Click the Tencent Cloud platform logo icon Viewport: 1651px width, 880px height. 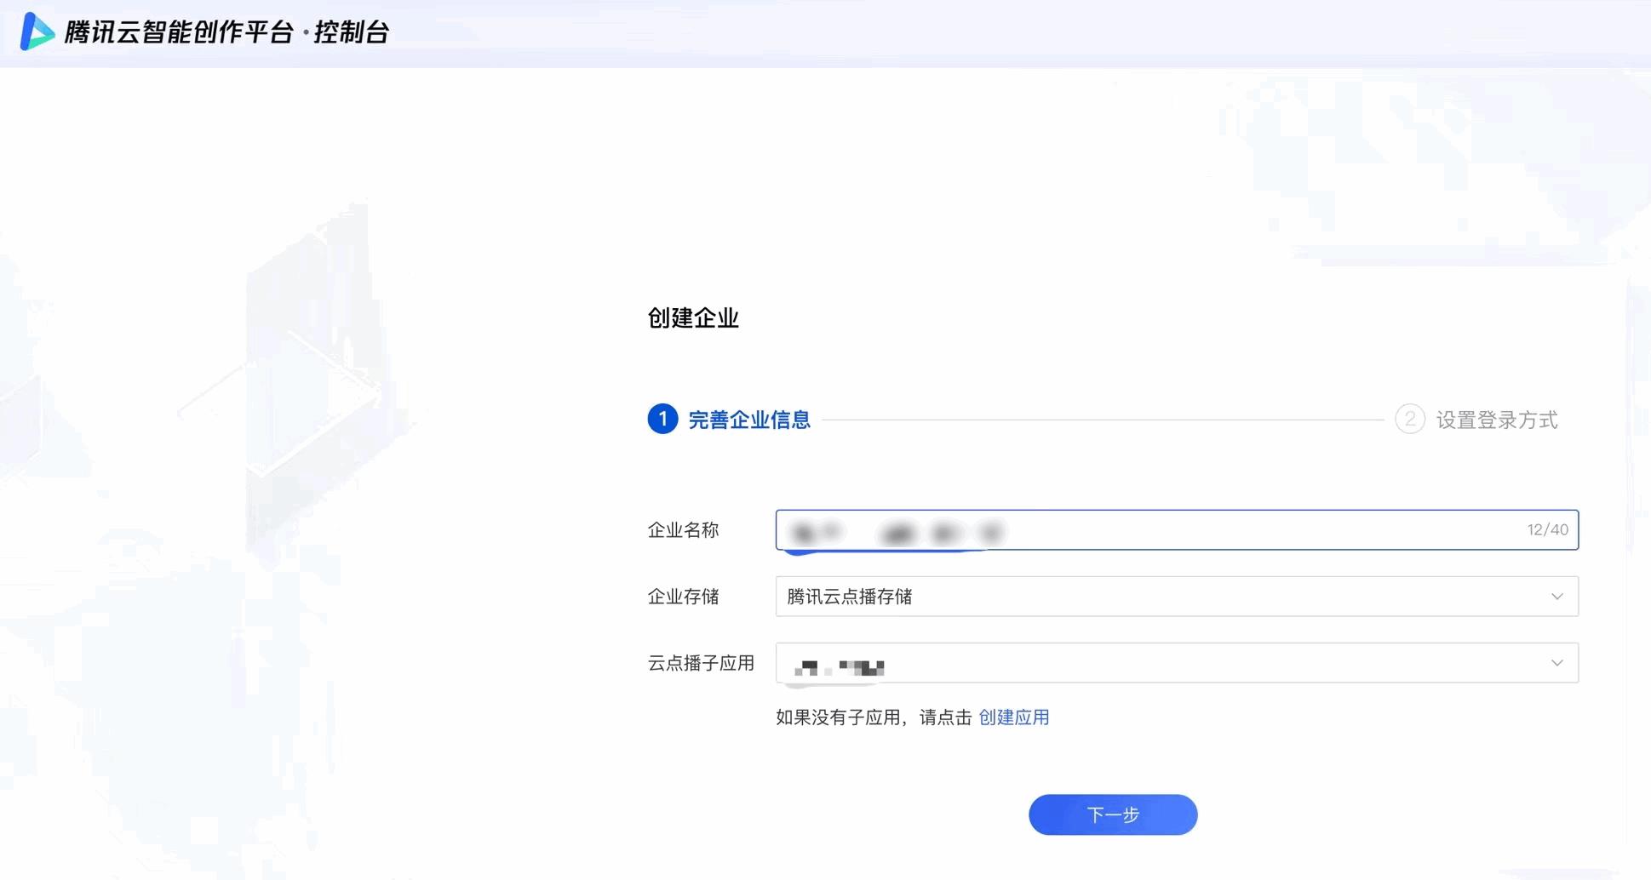(37, 31)
